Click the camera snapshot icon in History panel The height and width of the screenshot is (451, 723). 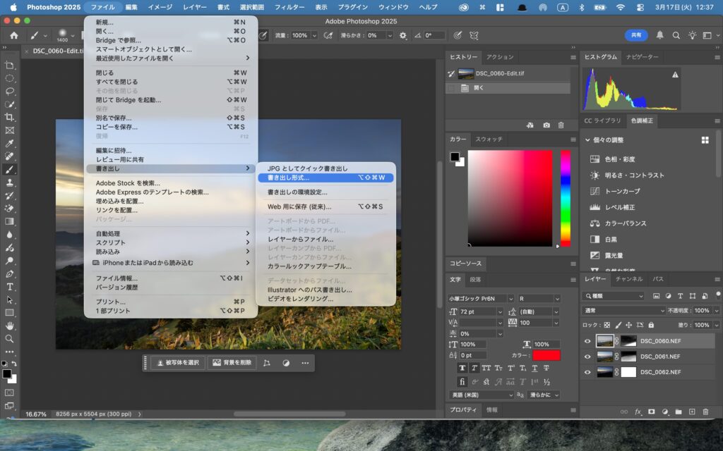pyautogui.click(x=546, y=125)
